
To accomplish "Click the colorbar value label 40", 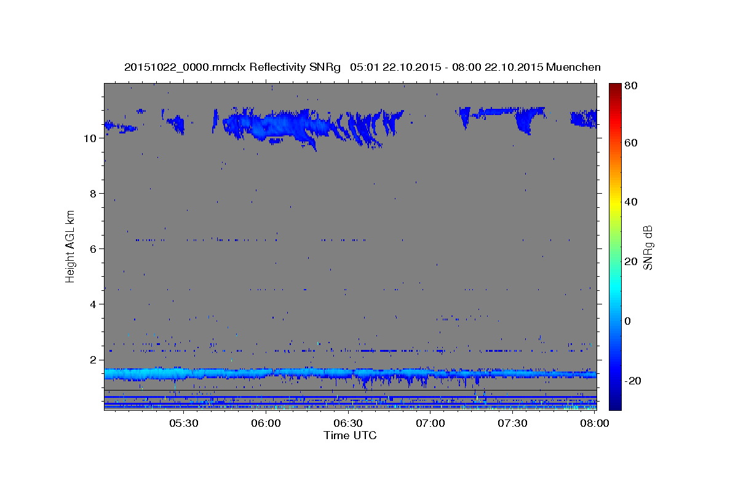I will point(630,202).
